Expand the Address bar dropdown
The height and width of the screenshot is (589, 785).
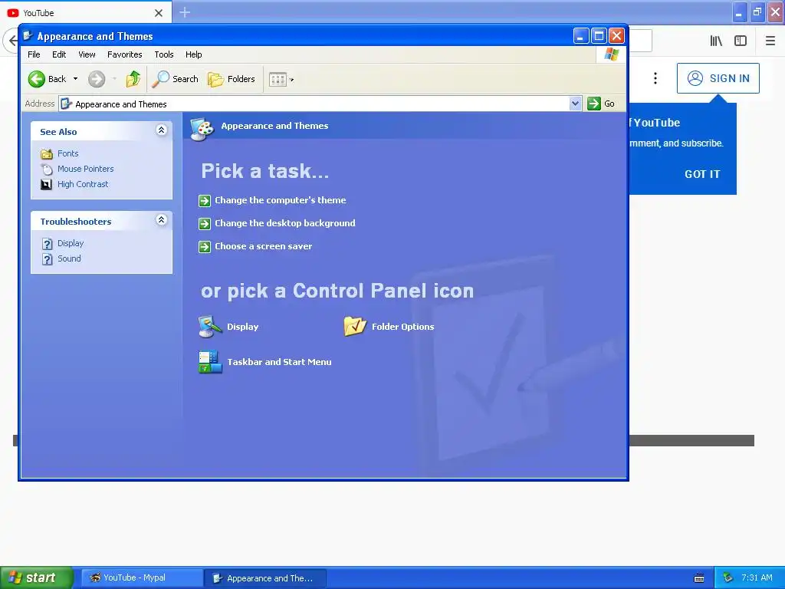pyautogui.click(x=575, y=104)
